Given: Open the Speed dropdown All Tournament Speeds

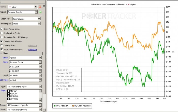Looking at the screenshot, I should click(24, 105).
